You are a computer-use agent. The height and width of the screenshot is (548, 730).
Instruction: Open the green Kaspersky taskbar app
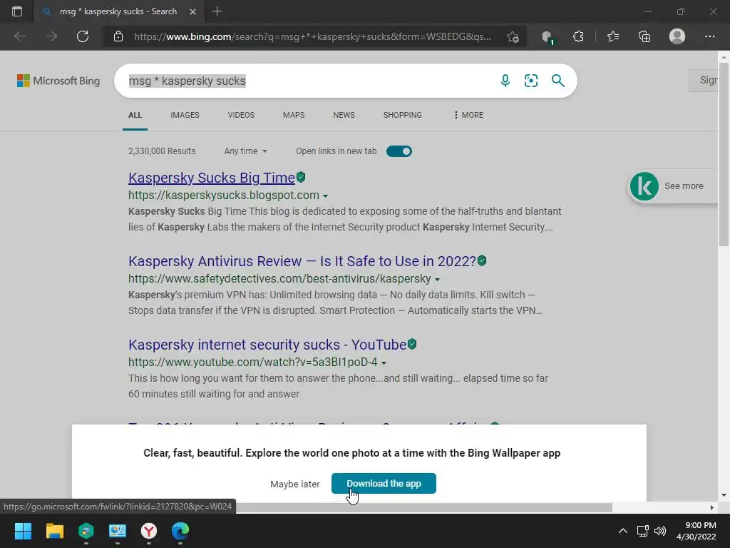pos(86,531)
